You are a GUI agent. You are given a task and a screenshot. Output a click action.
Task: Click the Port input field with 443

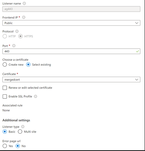[x=71, y=51]
